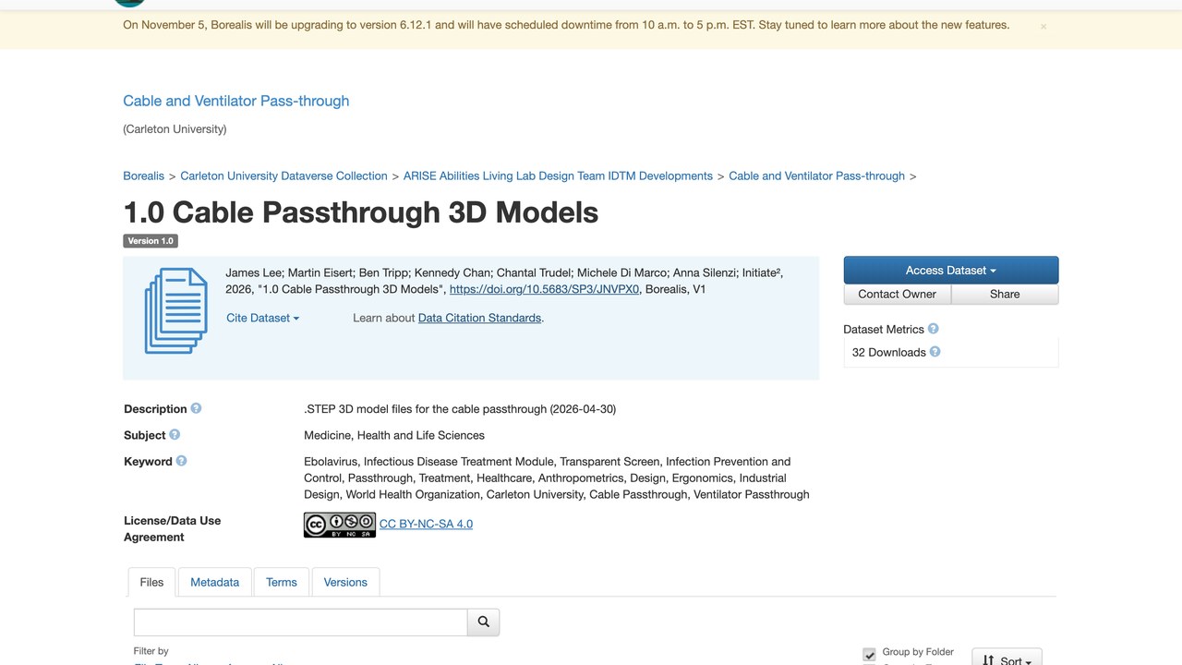
Task: Switch to the Terms tab
Action: 282,582
